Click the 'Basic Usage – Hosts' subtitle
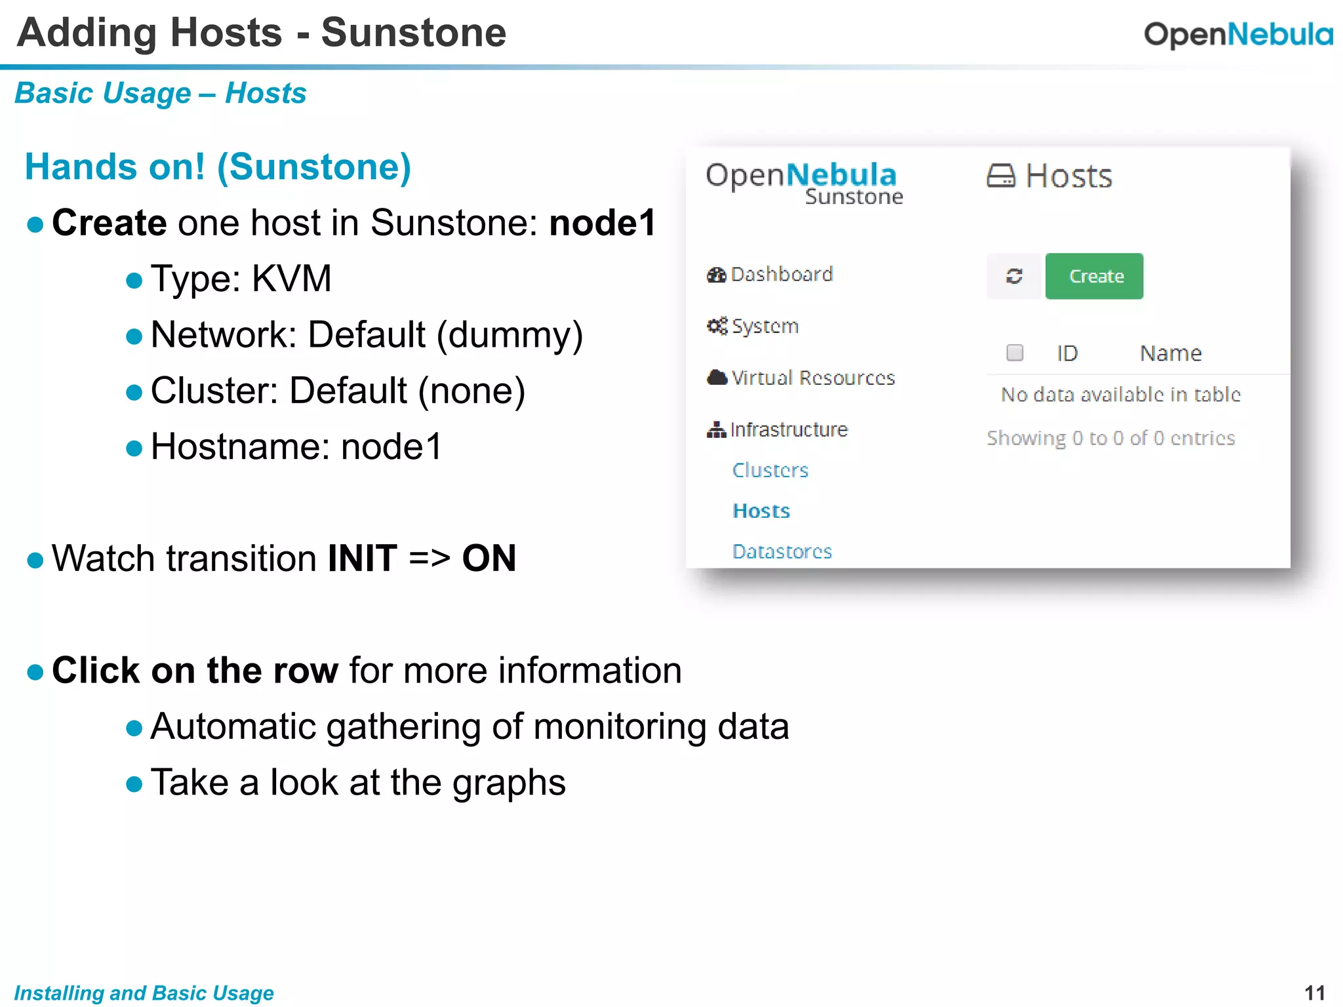This screenshot has height=1007, width=1343. 161,93
